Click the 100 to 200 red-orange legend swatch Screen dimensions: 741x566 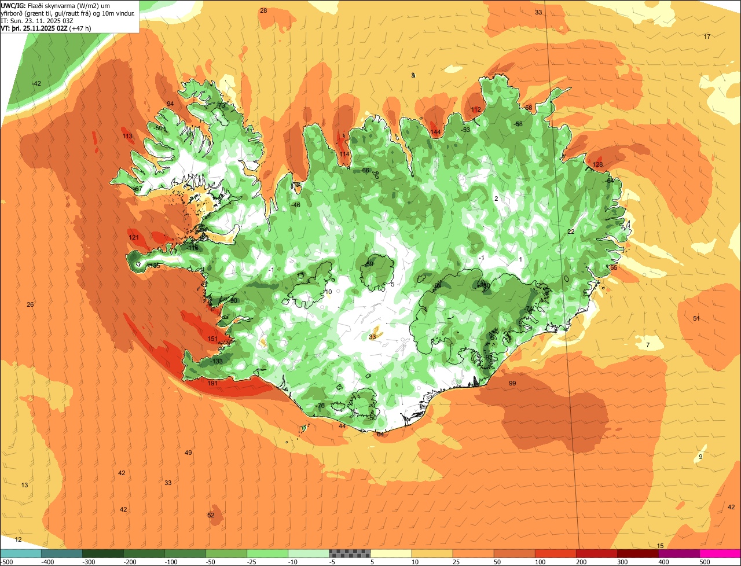(556, 553)
